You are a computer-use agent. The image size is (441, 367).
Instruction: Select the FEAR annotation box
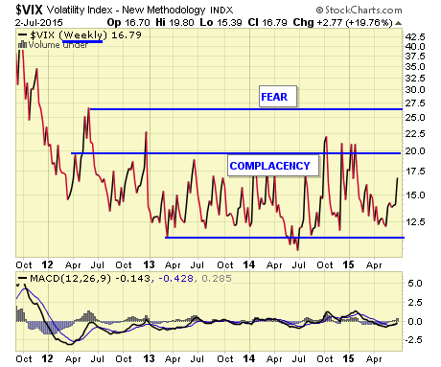[x=278, y=96]
